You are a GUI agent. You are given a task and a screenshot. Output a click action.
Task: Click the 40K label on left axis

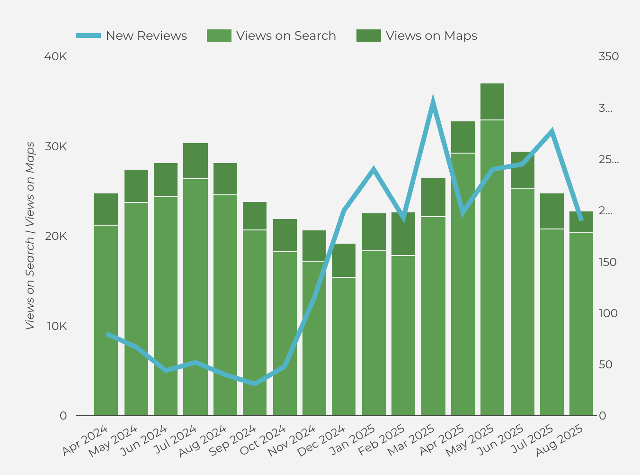55,56
